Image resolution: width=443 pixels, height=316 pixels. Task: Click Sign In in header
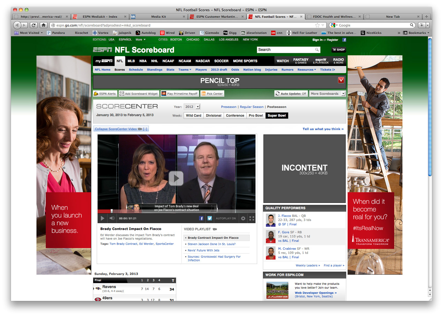click(x=317, y=40)
